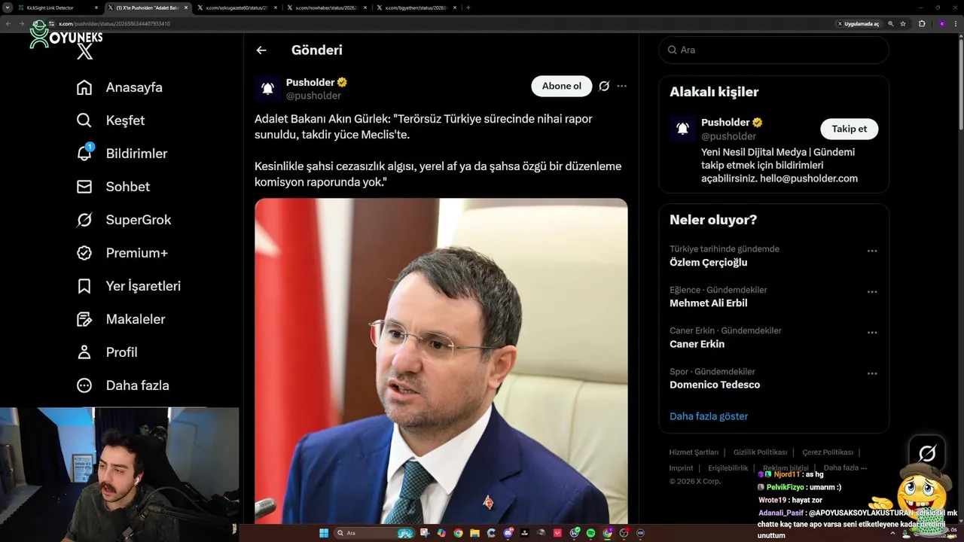The height and width of the screenshot is (542, 964).
Task: Open Bildirimler notifications
Action: tap(122, 154)
